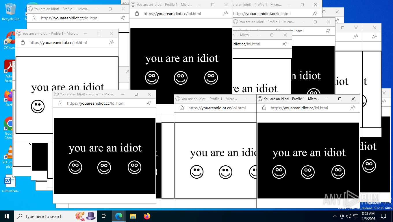Screen dimensions: 393x222
Task: Open the notification center icon
Action: coord(383,216)
